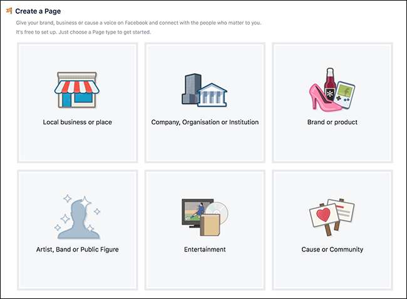The width and height of the screenshot is (407, 299).
Task: Click the storefront icon for Local business
Action: coord(77,89)
